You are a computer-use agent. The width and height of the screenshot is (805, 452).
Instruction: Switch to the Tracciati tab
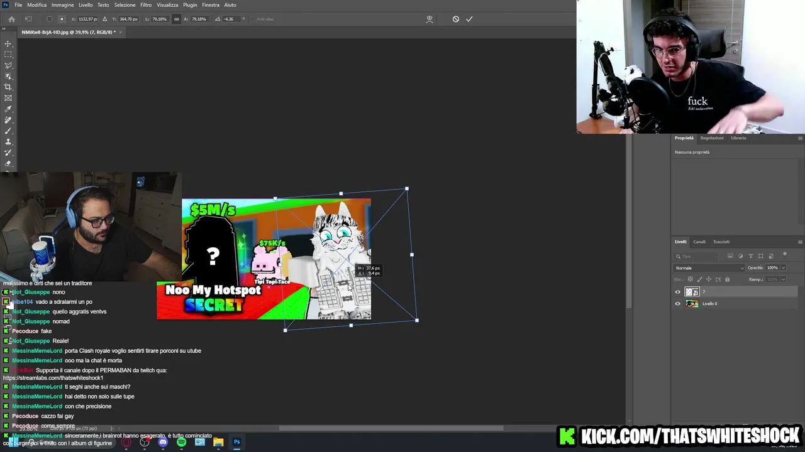[721, 242]
